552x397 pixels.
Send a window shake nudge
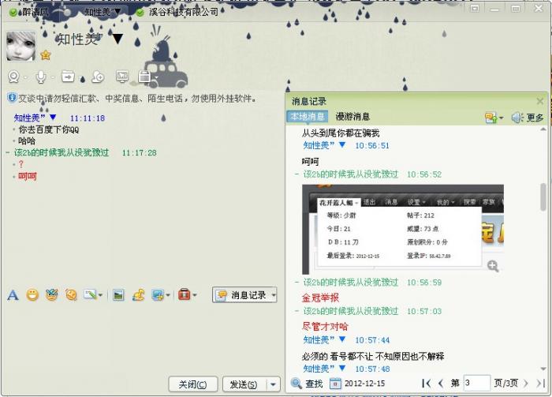71,294
